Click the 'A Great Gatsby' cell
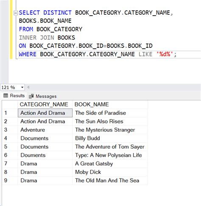The width and height of the screenshot is (201, 206). [110, 164]
